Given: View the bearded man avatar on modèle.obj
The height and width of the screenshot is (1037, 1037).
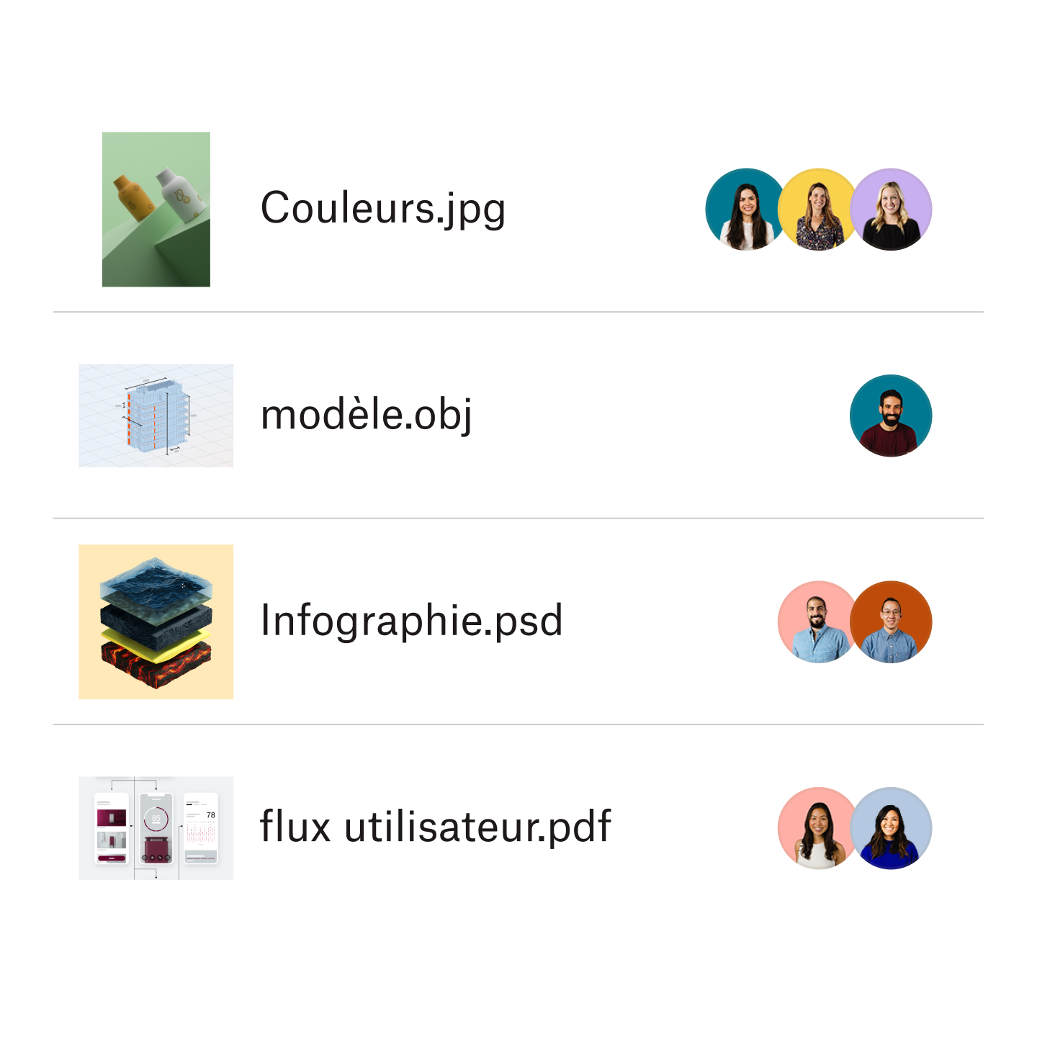Looking at the screenshot, I should click(x=891, y=416).
